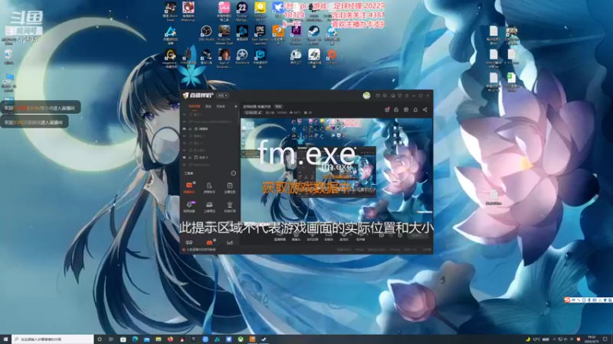
Task: Open the Age of Empires desktop shortcut
Action: point(224,58)
